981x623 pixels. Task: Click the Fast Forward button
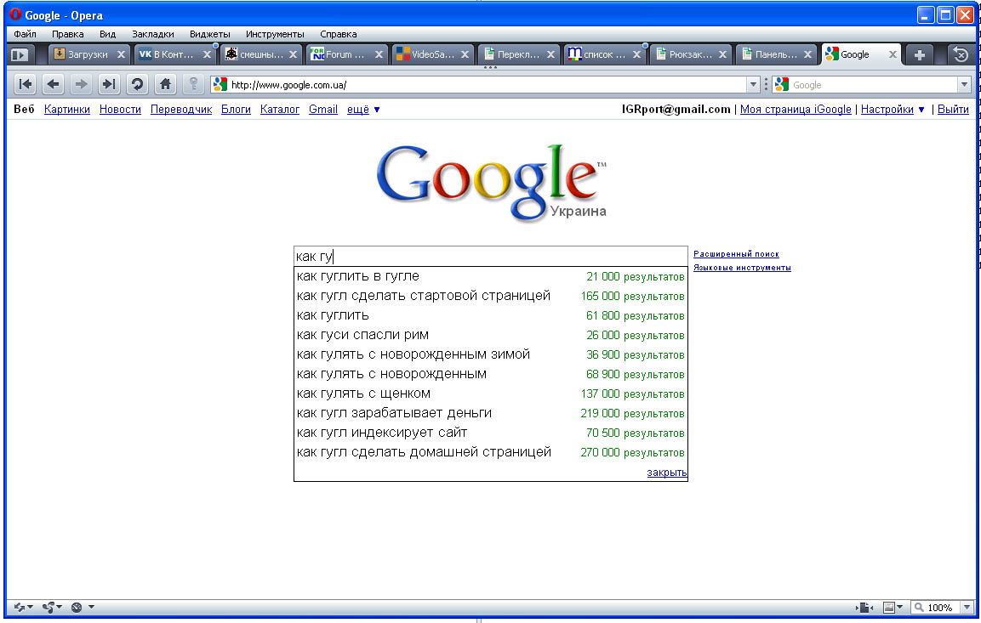(108, 84)
